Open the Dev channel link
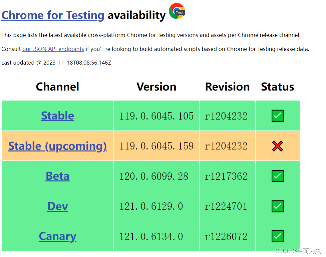 tap(58, 206)
